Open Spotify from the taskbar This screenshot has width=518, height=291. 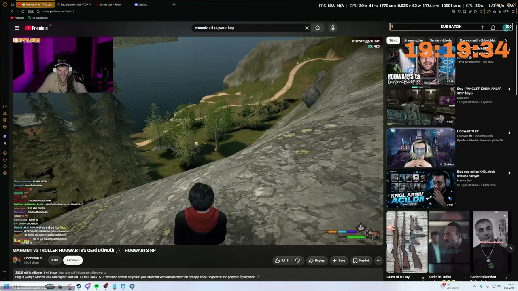point(96,286)
